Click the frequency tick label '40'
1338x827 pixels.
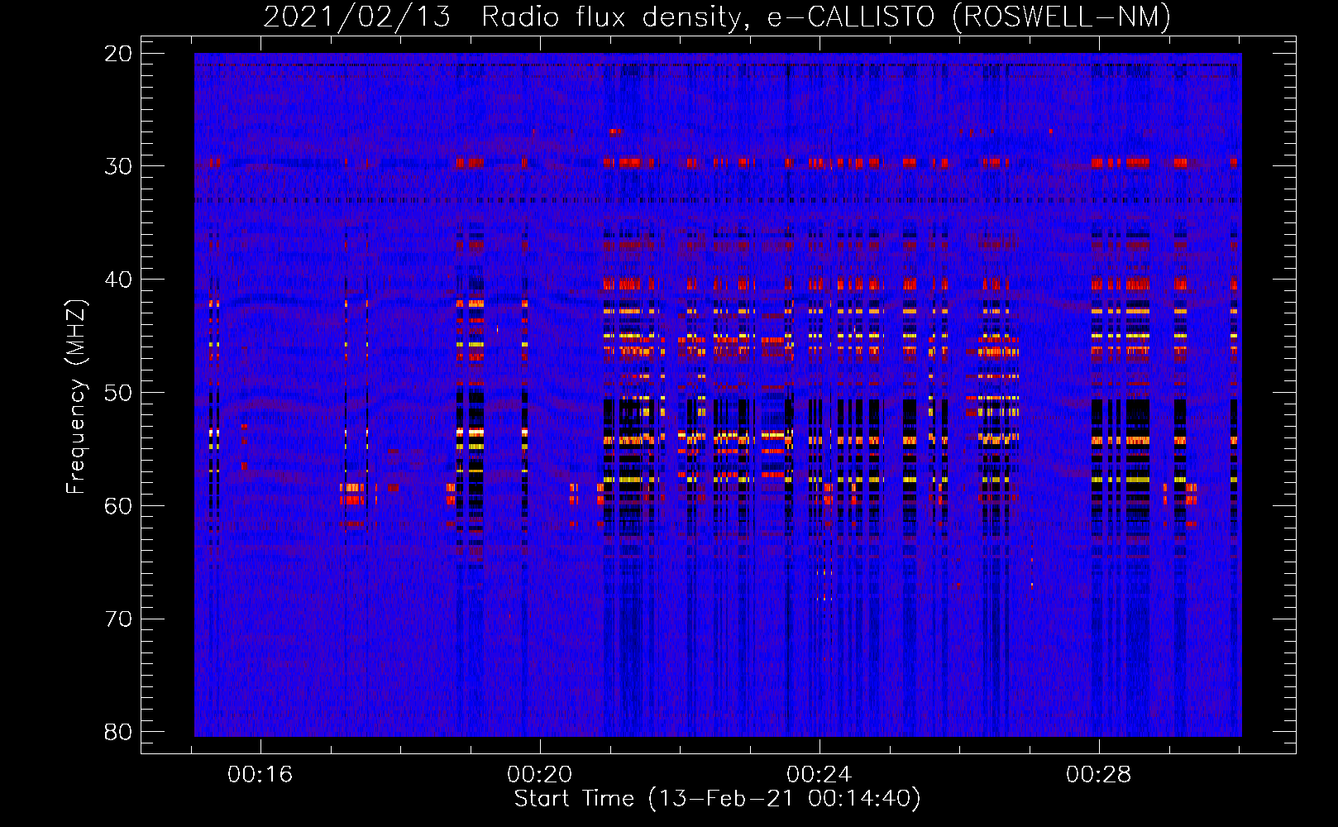[118, 280]
